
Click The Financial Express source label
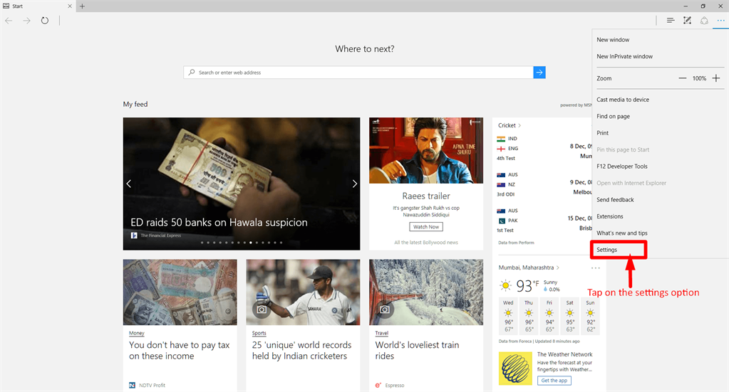(x=161, y=235)
